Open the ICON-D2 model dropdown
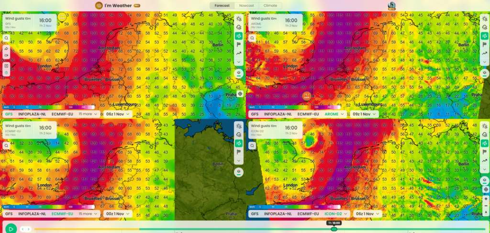The width and height of the screenshot is (490, 233). click(x=335, y=214)
